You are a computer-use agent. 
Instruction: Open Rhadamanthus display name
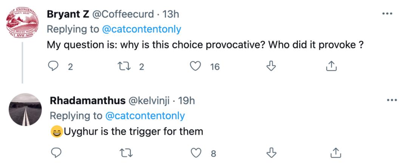(x=88, y=101)
